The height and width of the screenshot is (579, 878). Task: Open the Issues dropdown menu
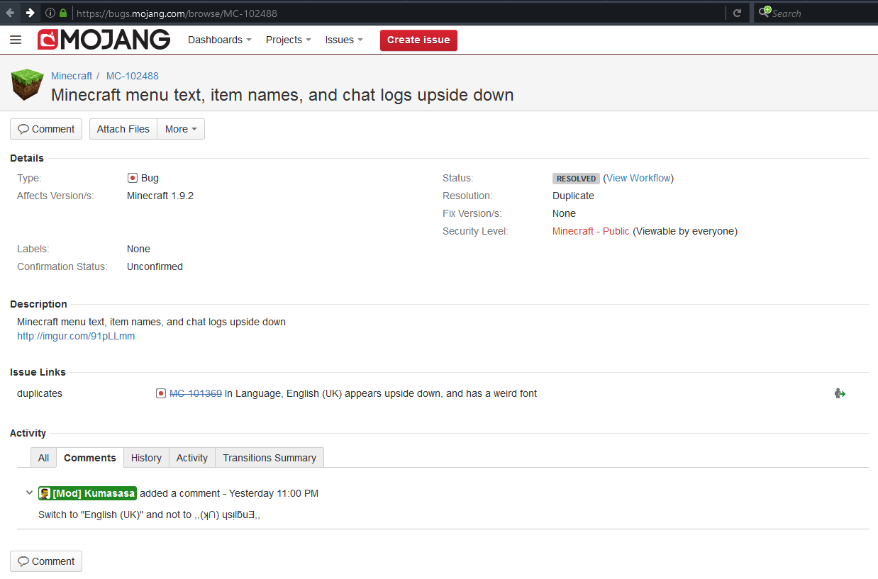[344, 40]
